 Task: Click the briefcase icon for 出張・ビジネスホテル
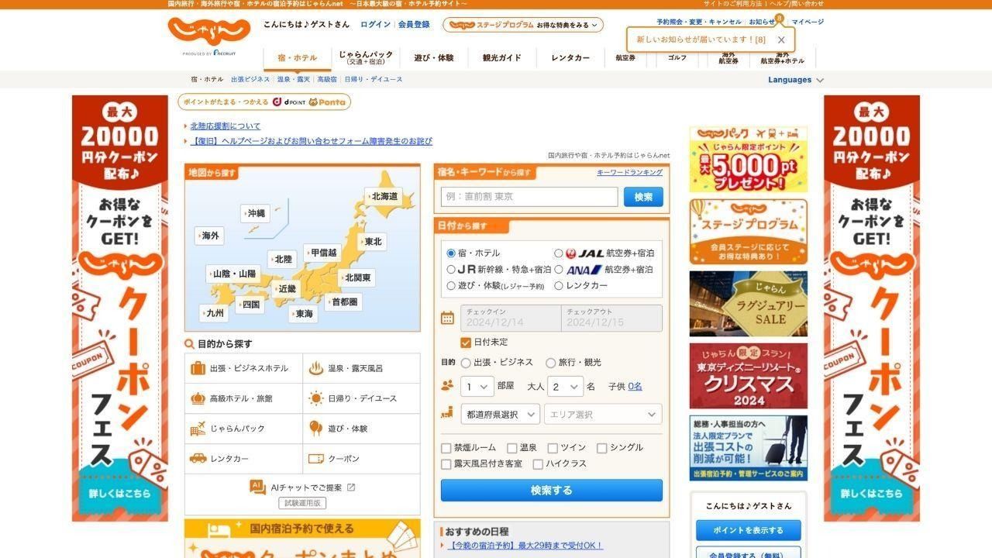[x=198, y=368]
